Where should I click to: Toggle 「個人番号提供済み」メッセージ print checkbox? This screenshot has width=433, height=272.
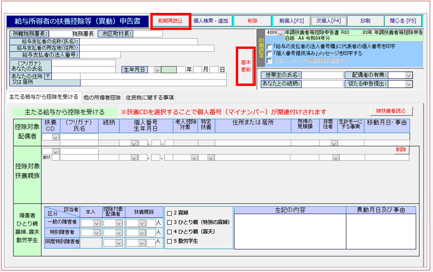[x=269, y=54]
